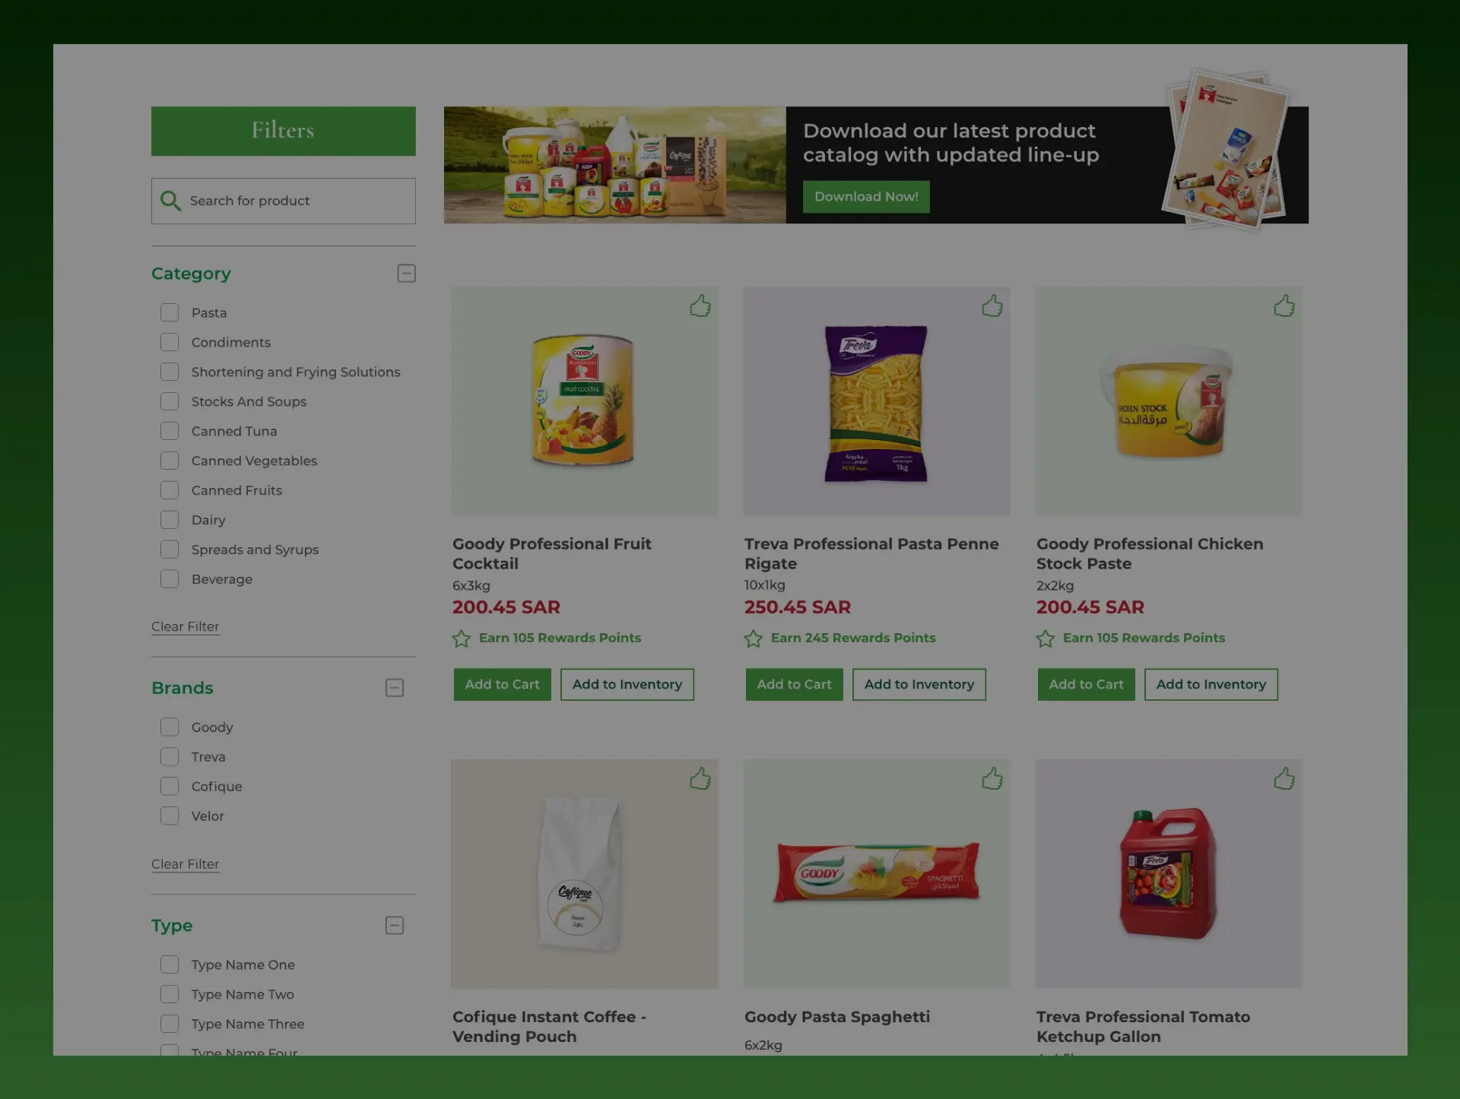Click the search magnifier icon
The image size is (1460, 1099).
(170, 201)
